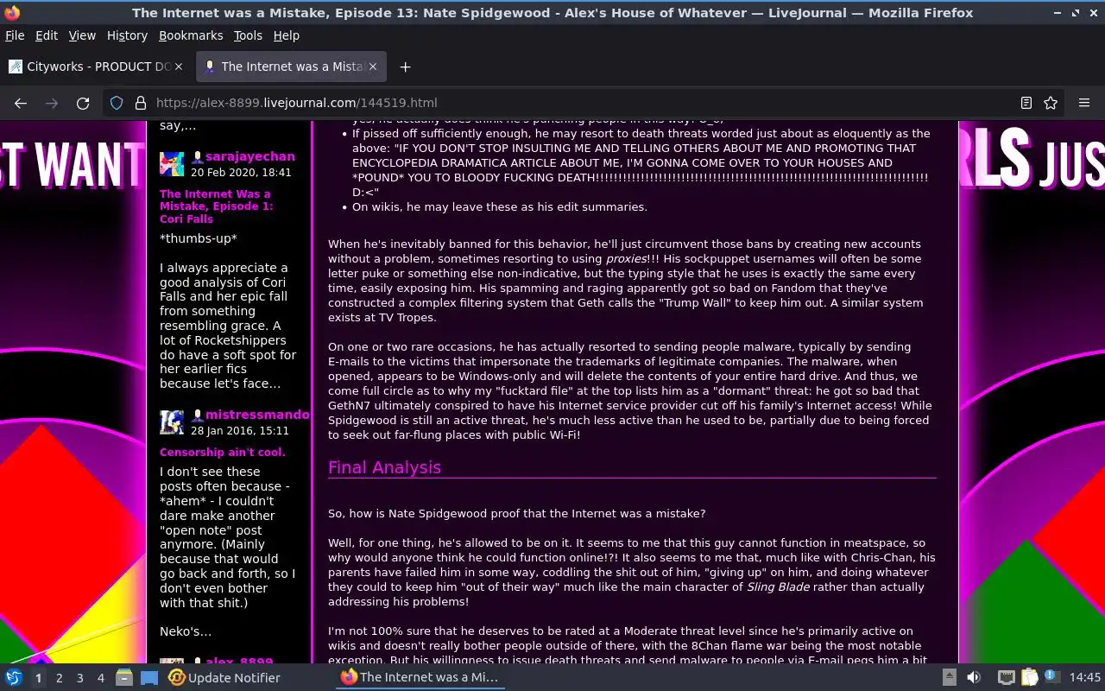The height and width of the screenshot is (691, 1105).
Task: Open Update Notifier from taskbar
Action: (x=224, y=678)
